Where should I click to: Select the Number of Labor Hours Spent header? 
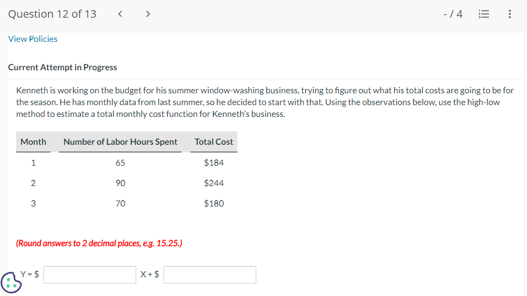[x=120, y=142]
